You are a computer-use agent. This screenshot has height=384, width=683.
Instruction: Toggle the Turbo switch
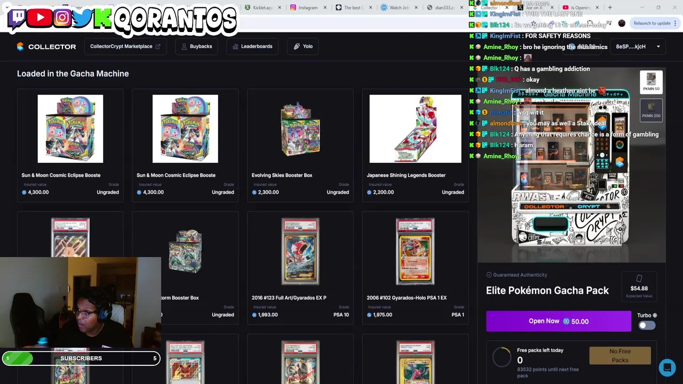(x=647, y=326)
